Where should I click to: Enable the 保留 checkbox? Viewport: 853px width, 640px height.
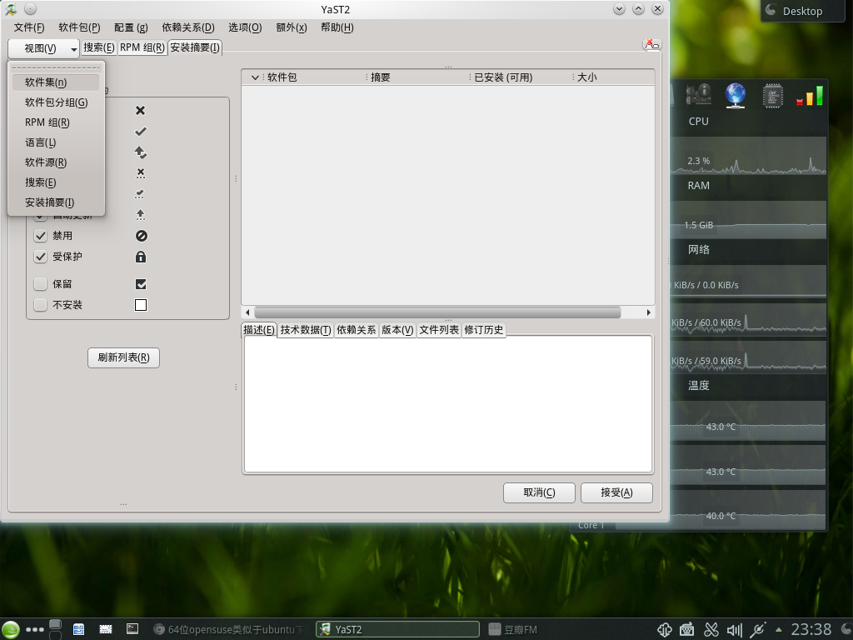click(40, 284)
